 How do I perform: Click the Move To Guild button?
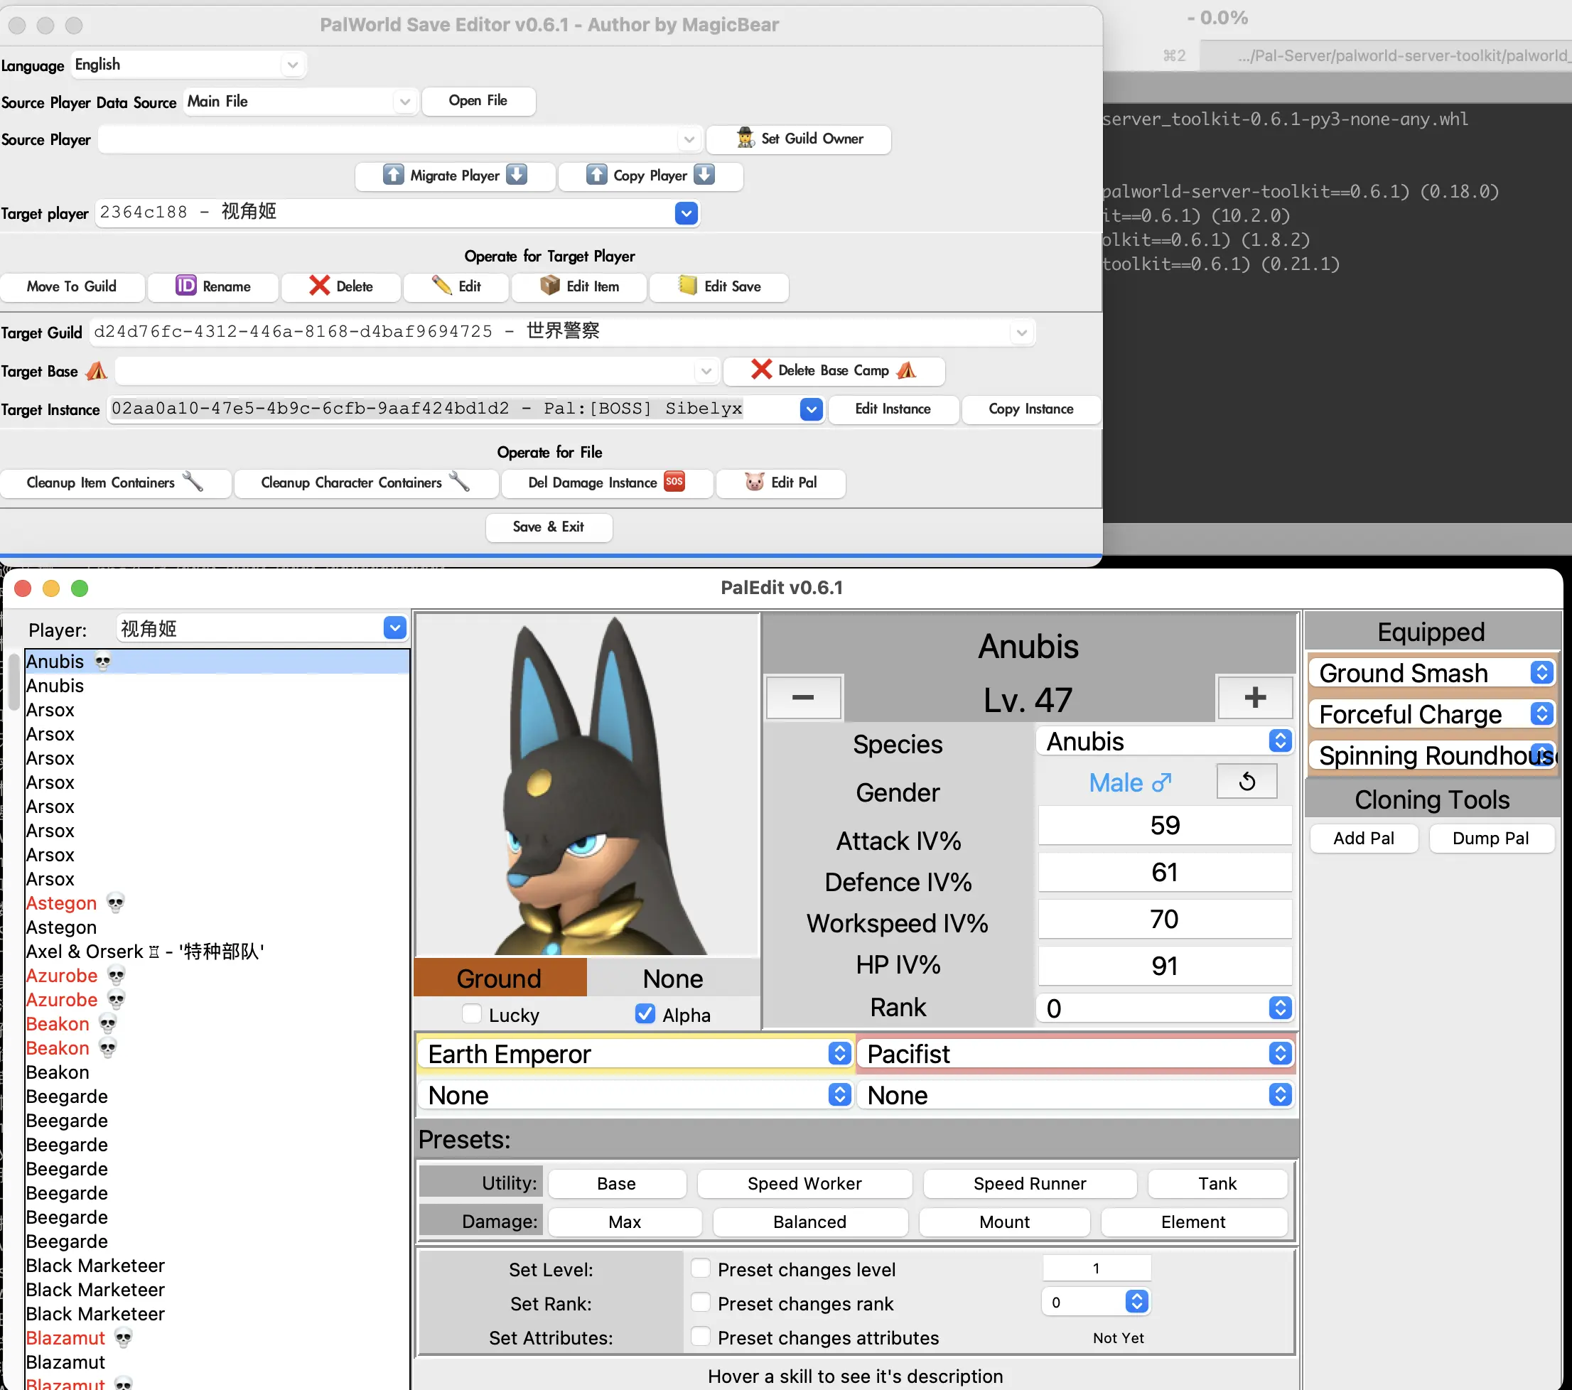pyautogui.click(x=72, y=286)
